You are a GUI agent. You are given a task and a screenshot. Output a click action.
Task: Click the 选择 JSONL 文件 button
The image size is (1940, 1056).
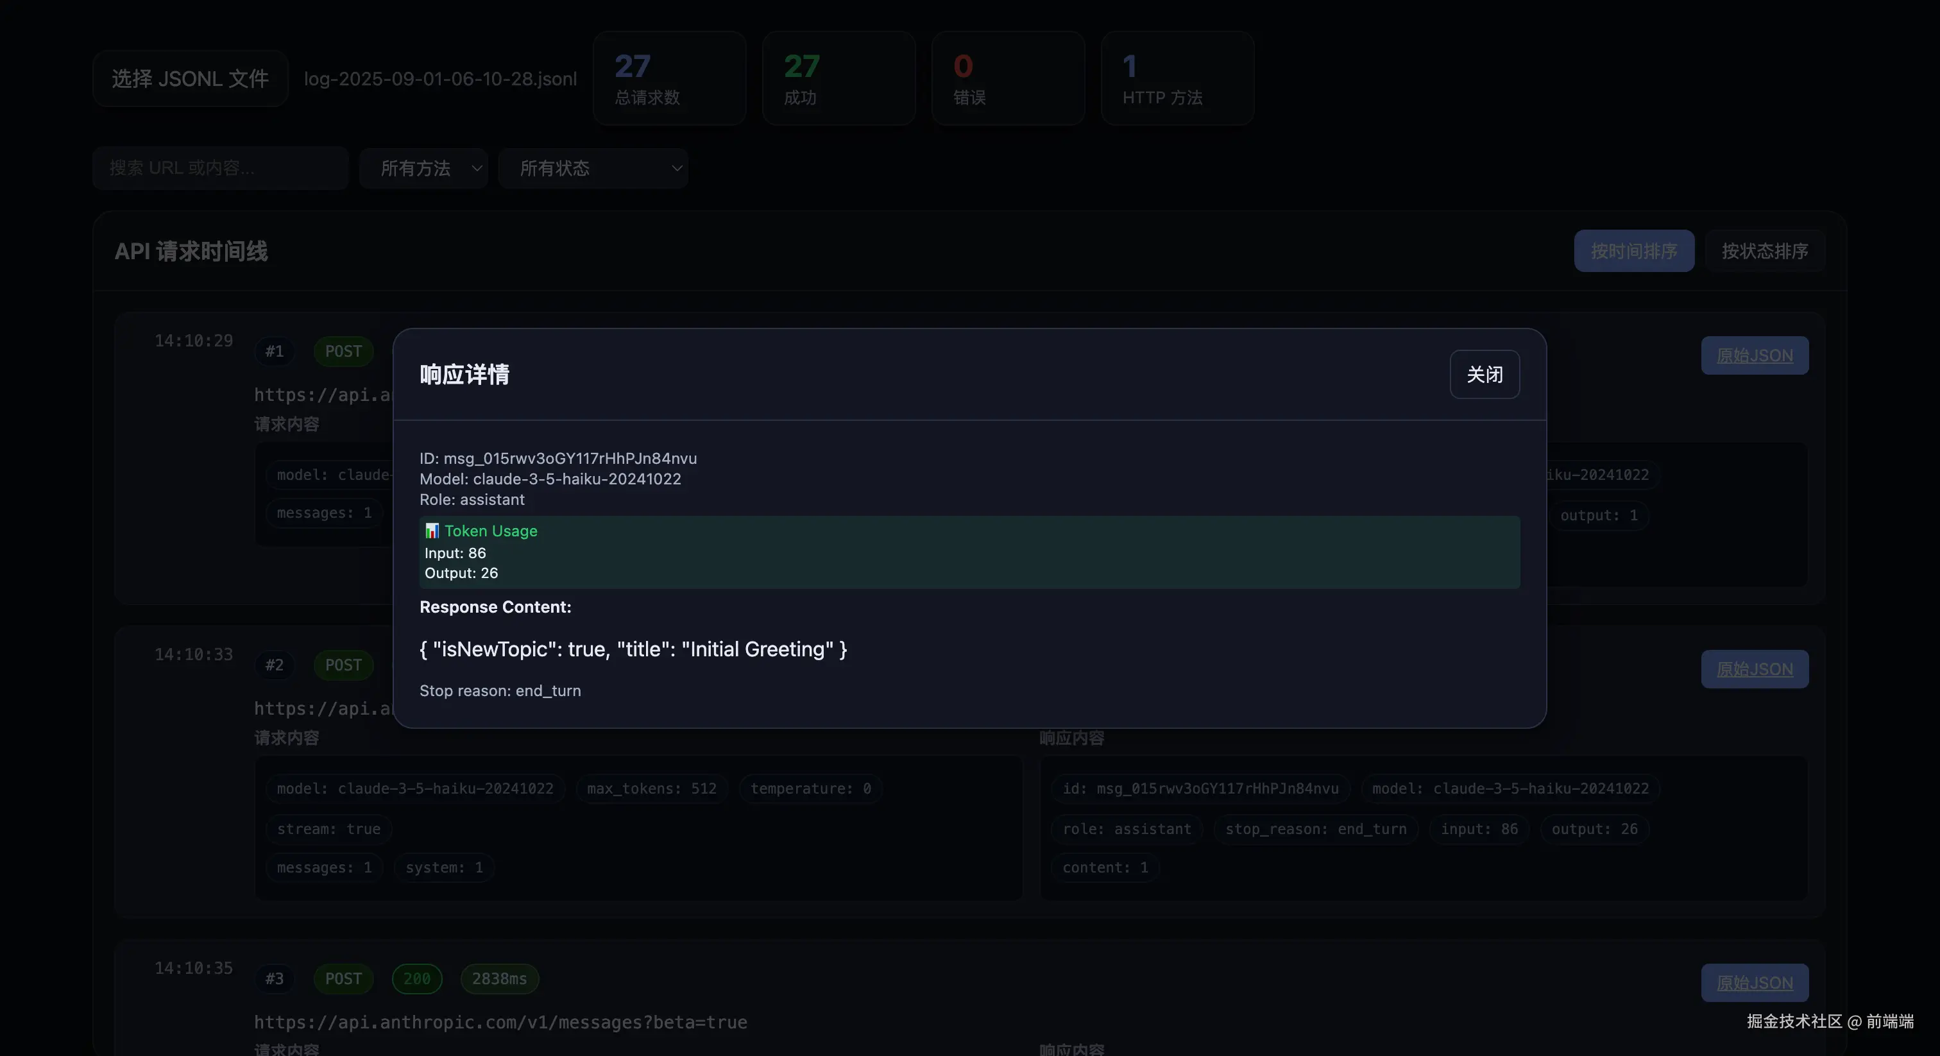tap(191, 78)
